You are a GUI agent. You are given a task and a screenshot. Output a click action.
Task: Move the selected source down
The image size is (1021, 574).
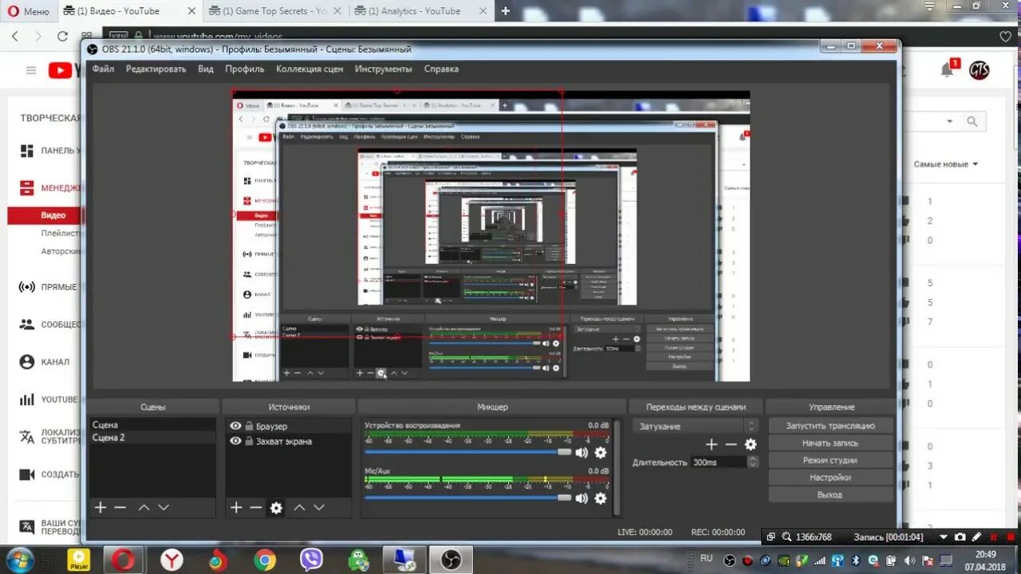coord(319,508)
